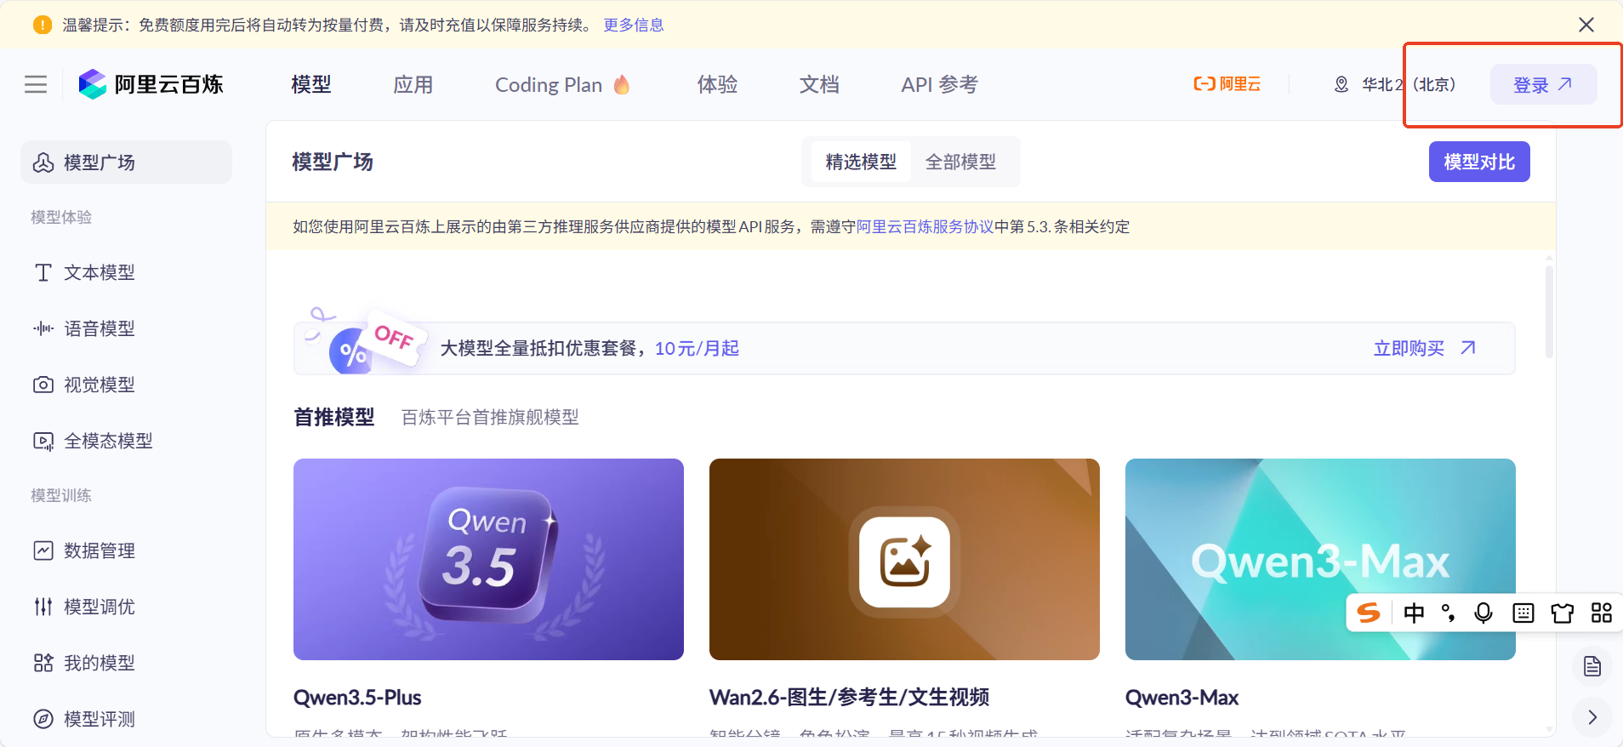Click the 语音模型 waveform icon

[43, 328]
